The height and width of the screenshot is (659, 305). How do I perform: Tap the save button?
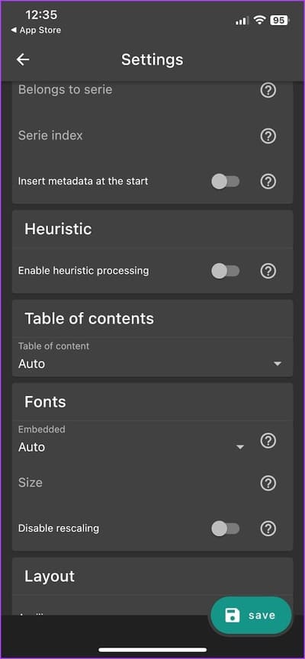pos(251,616)
